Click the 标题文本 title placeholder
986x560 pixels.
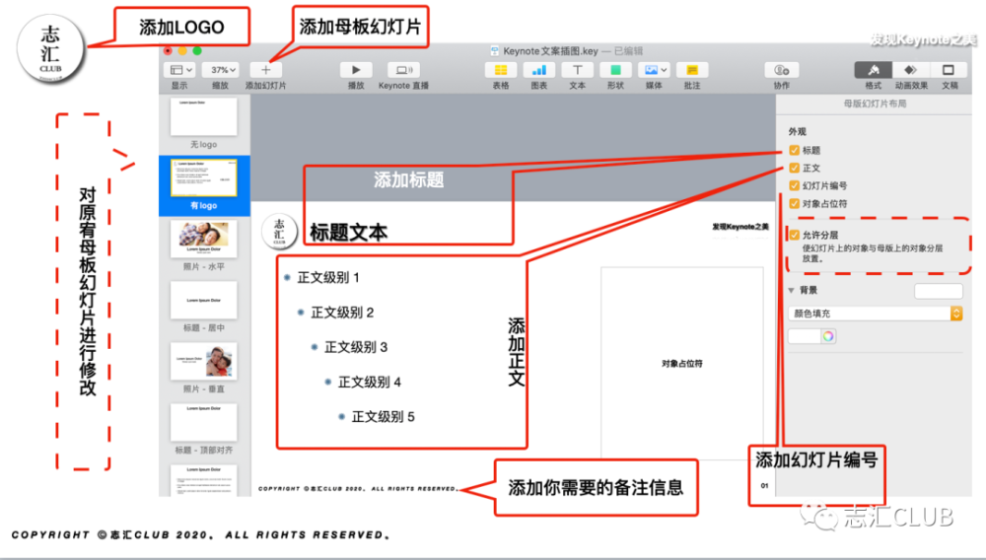click(x=348, y=233)
